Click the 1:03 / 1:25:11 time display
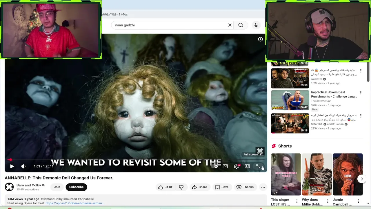This screenshot has width=371, height=209. pos(43,166)
